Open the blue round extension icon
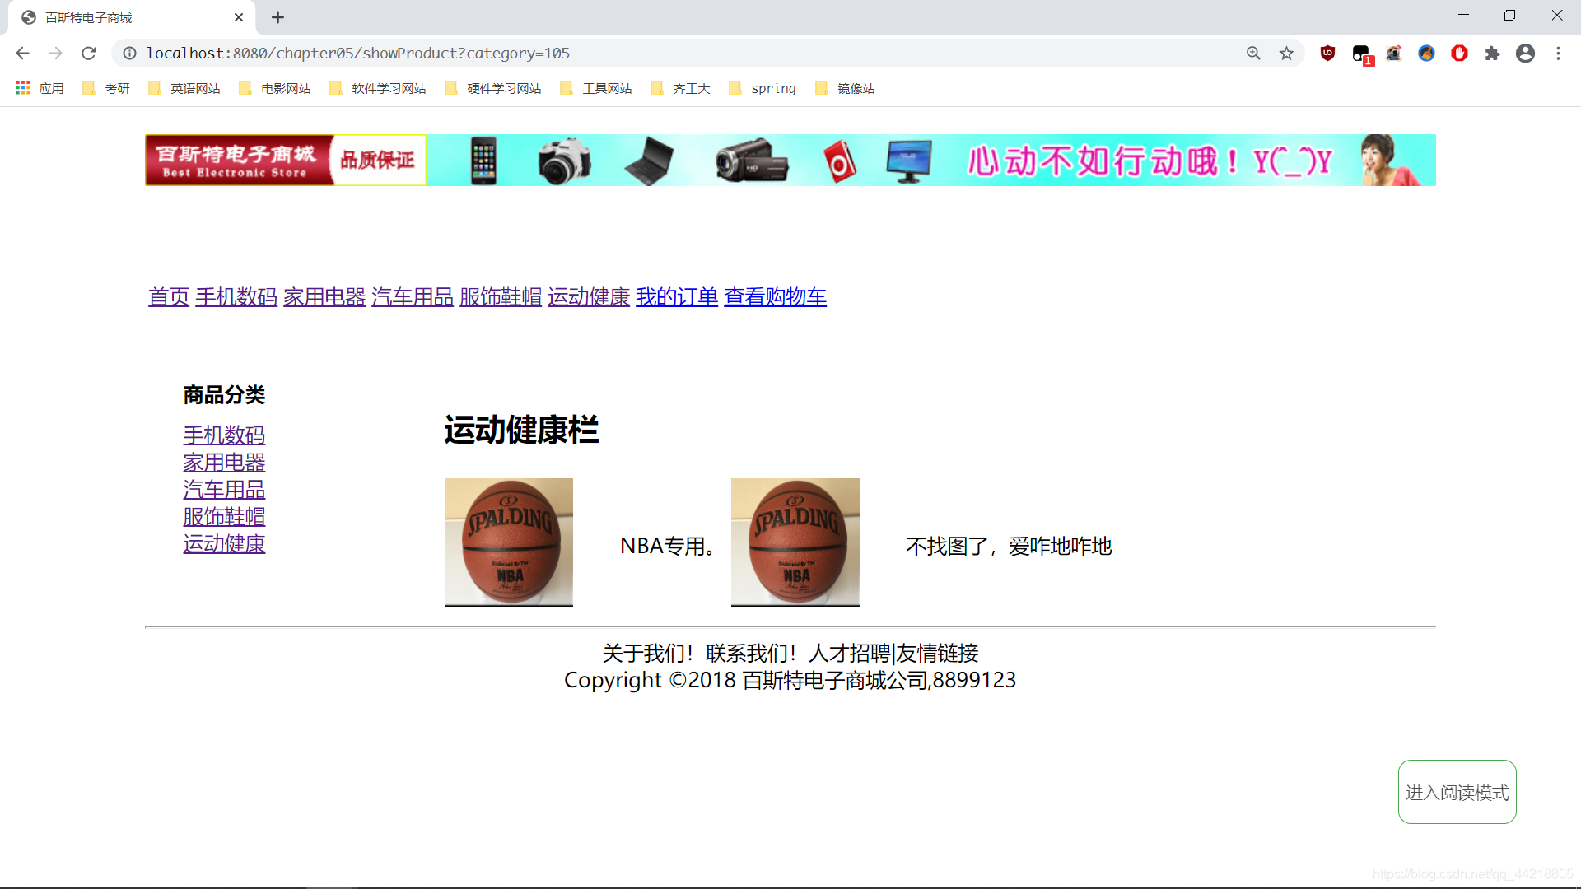This screenshot has width=1581, height=889. (x=1426, y=54)
